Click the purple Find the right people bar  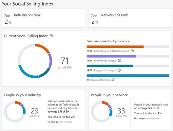128,56
